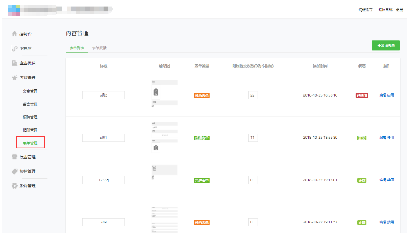Open 控制台 in the sidebar
This screenshot has height=235, width=407.
(25, 34)
